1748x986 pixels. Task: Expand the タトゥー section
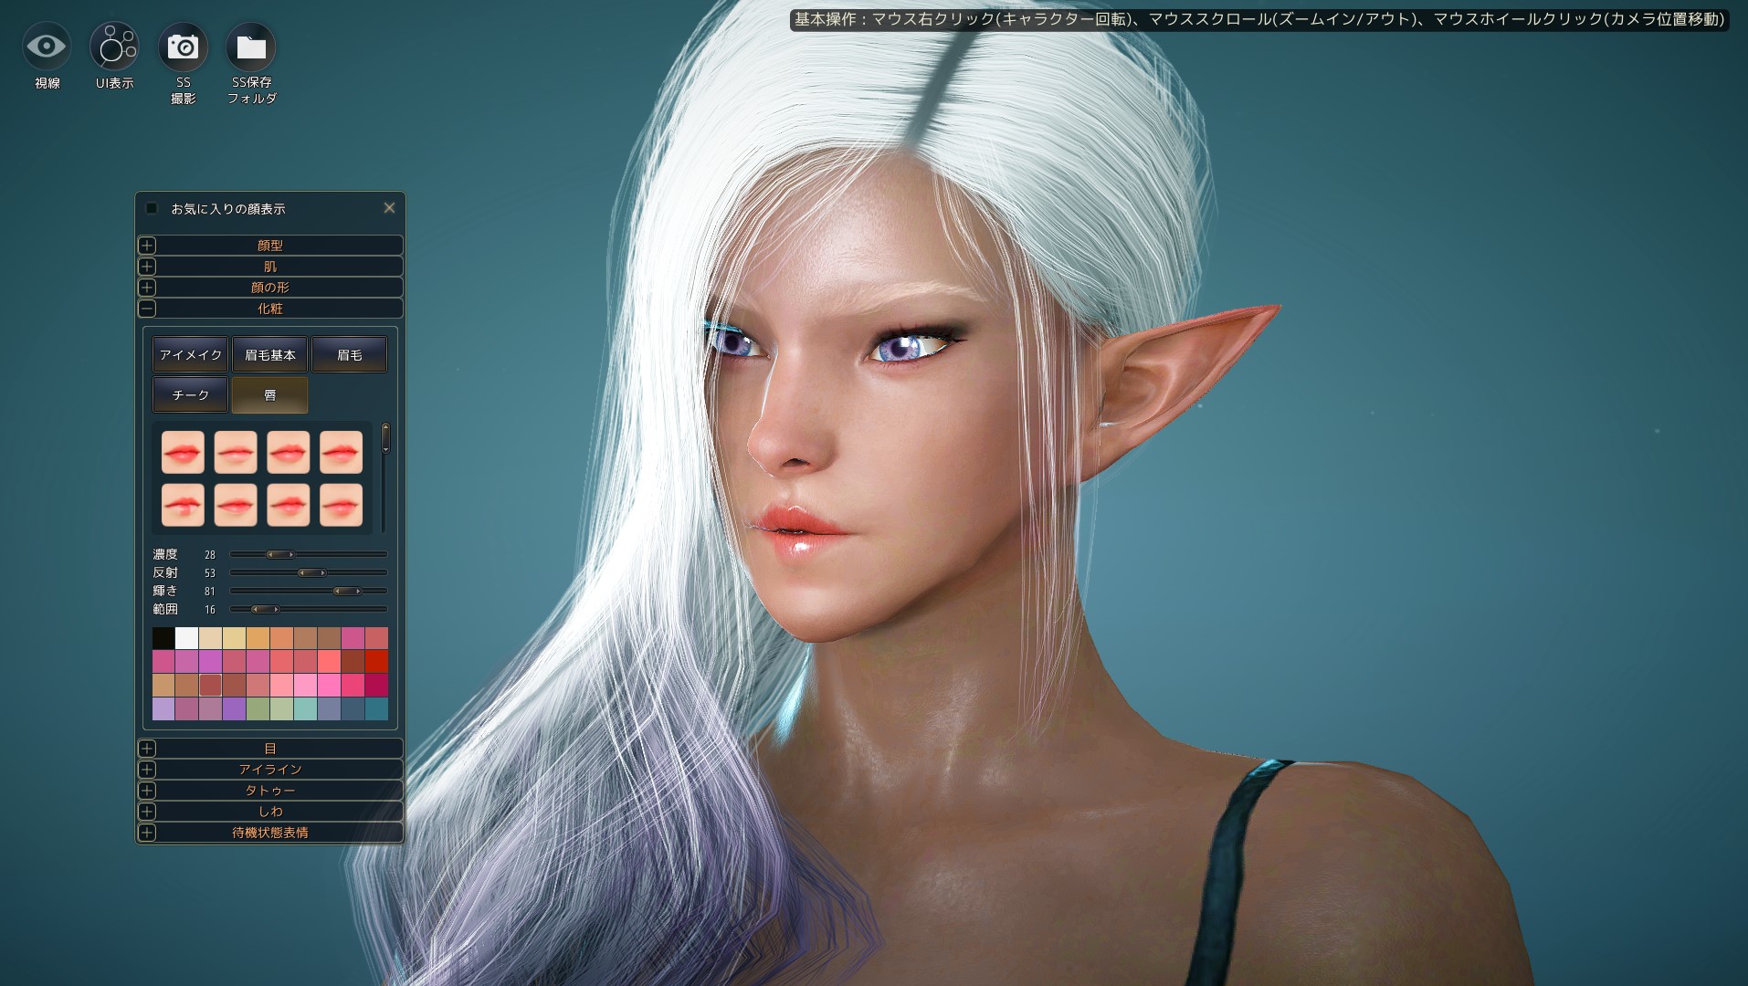point(270,791)
